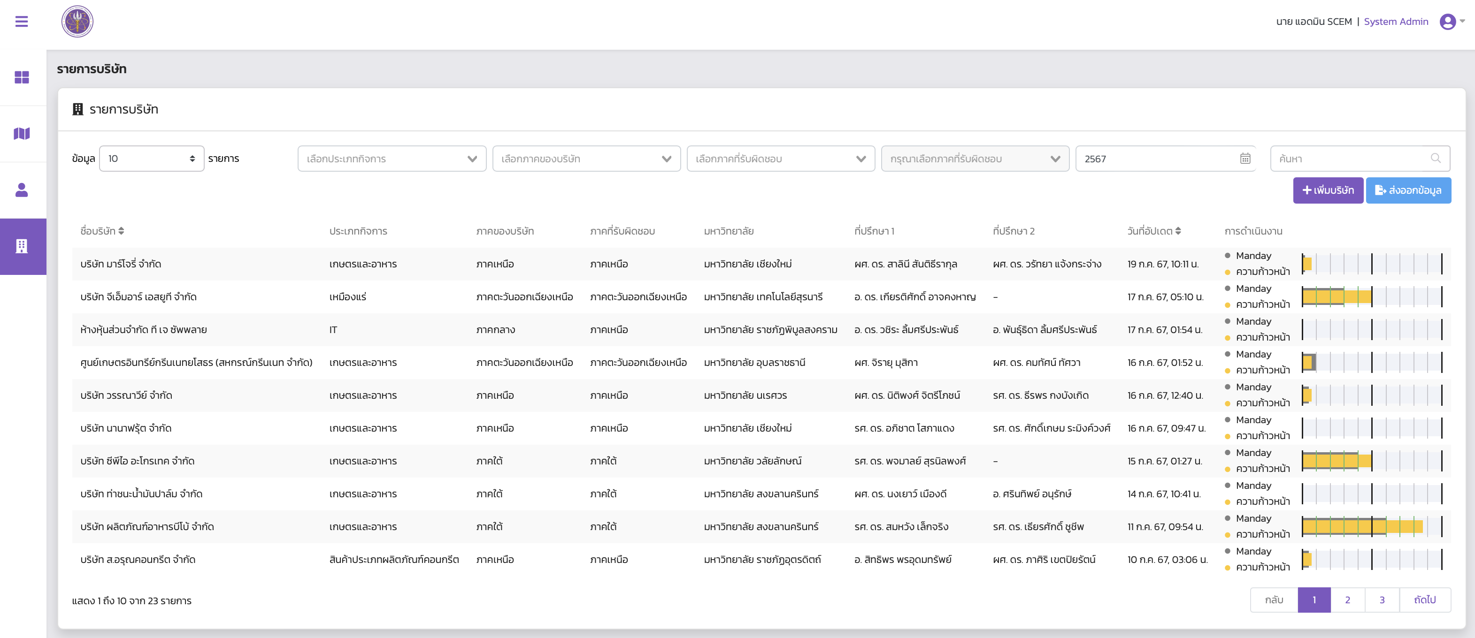Open row บริษัท นานาฟรุ๊ต จำกัด
The image size is (1475, 638).
tap(761, 428)
